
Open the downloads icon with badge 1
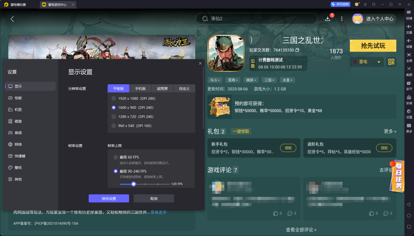point(328,19)
